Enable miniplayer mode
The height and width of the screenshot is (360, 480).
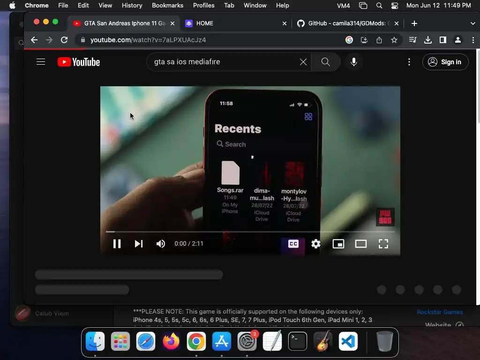[x=338, y=244]
